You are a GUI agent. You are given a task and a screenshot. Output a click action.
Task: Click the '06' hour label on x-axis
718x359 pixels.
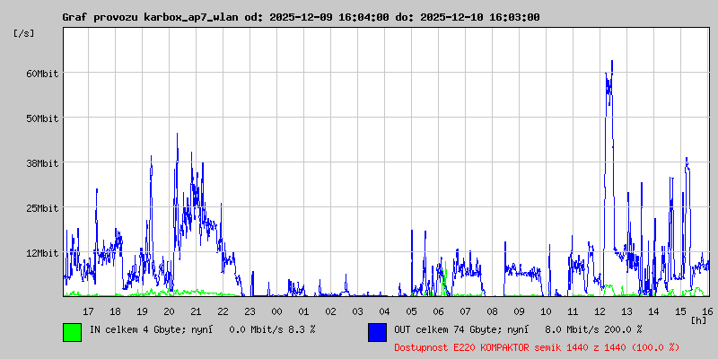tap(438, 311)
